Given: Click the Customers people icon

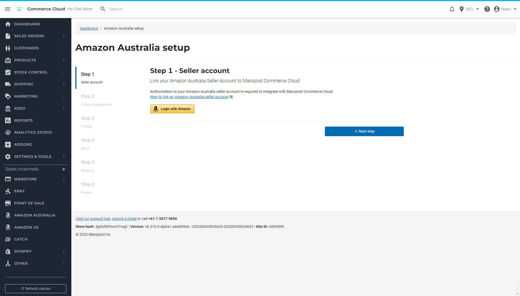Looking at the screenshot, I should 8,48.
